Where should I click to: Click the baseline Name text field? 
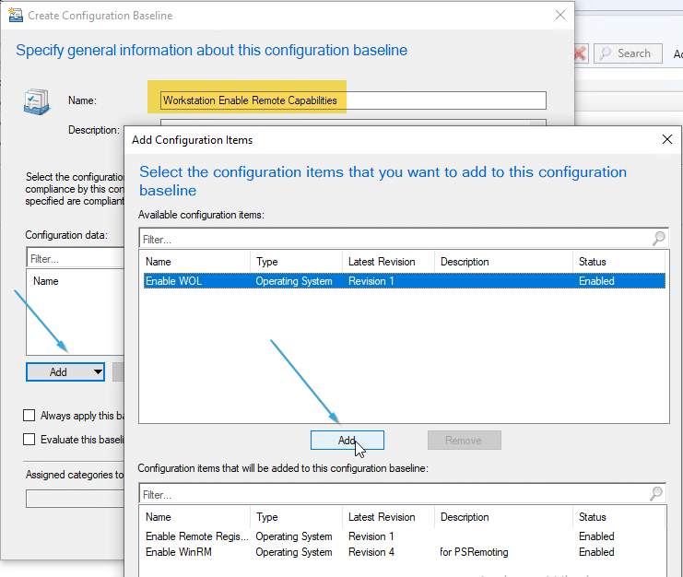pyautogui.click(x=353, y=100)
